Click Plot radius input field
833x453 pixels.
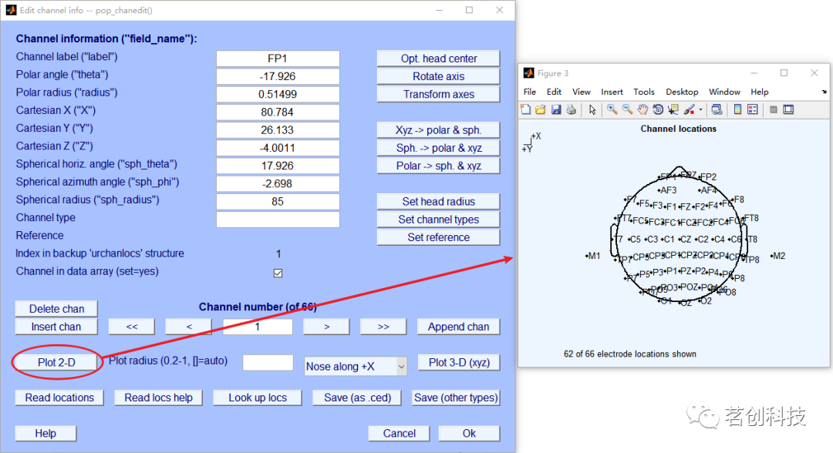(268, 362)
